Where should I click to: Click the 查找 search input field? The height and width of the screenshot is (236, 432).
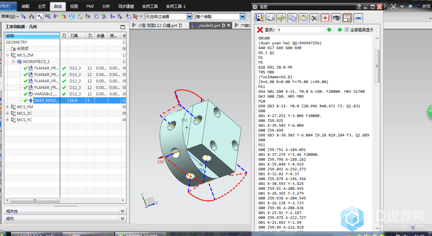coord(300,30)
